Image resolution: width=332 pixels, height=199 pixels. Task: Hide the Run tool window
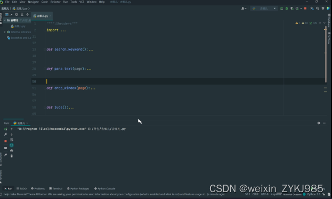pyautogui.click(x=324, y=123)
